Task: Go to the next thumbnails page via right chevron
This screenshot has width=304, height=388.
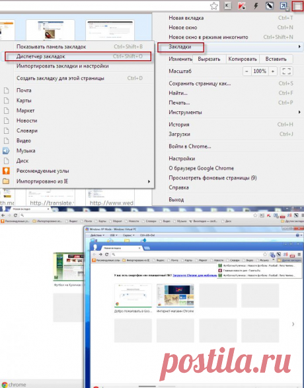Action: coord(293,324)
